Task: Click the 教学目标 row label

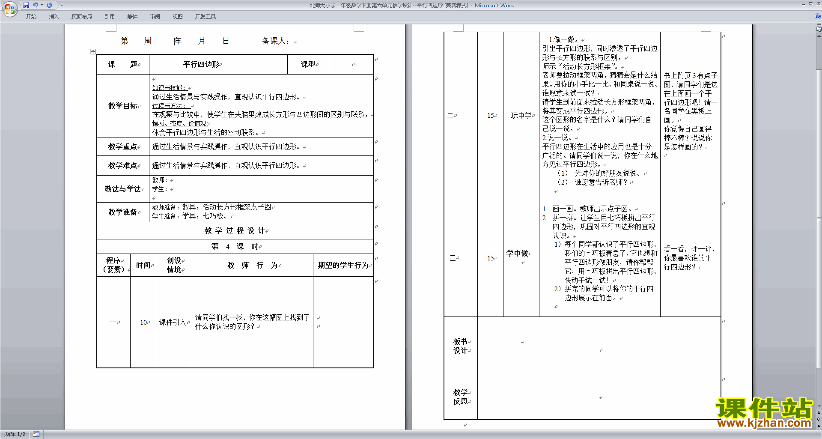Action: pyautogui.click(x=123, y=106)
